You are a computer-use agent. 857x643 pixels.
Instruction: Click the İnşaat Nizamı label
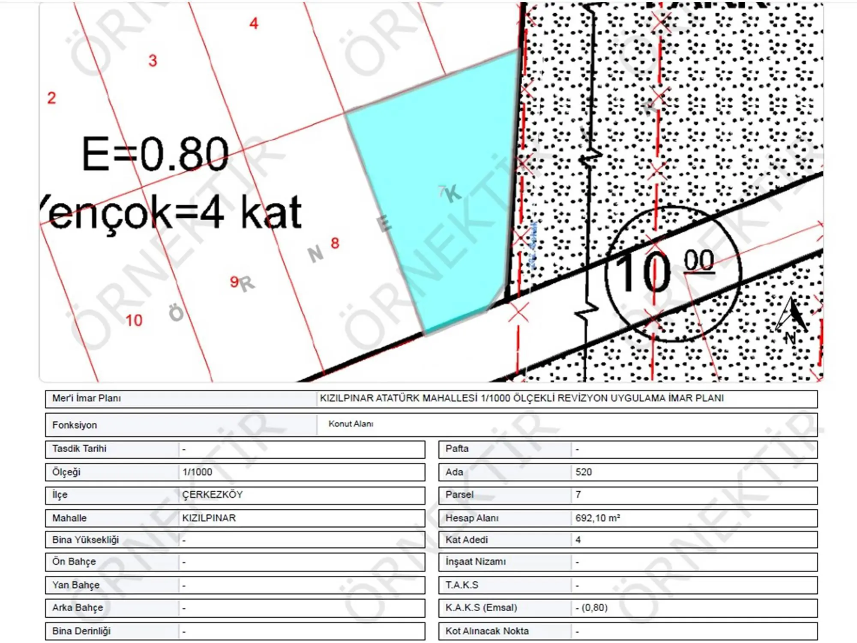click(x=476, y=562)
